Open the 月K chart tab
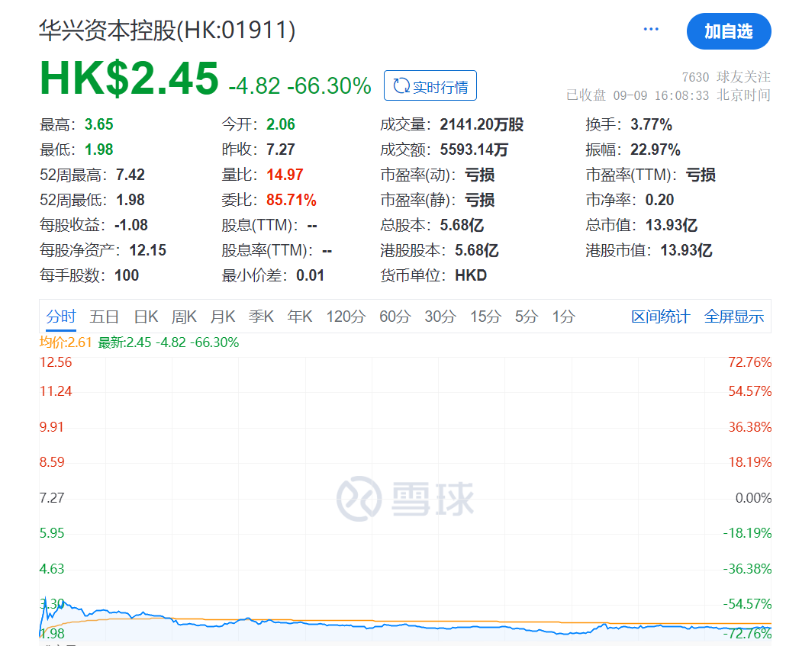 point(223,317)
